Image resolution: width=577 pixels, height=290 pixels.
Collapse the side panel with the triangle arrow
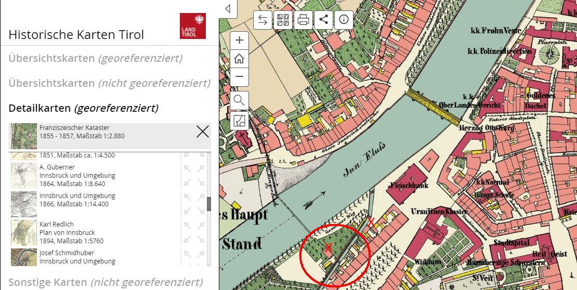tap(228, 8)
